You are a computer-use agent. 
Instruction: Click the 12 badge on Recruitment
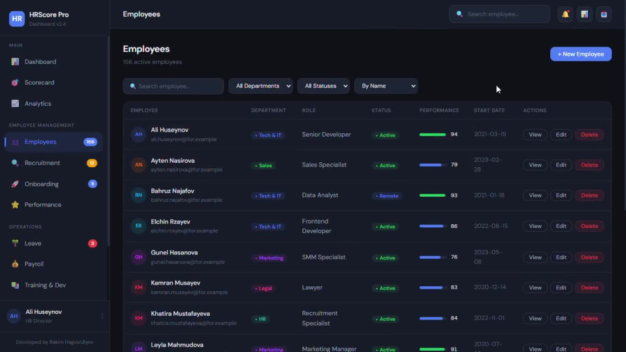[92, 163]
